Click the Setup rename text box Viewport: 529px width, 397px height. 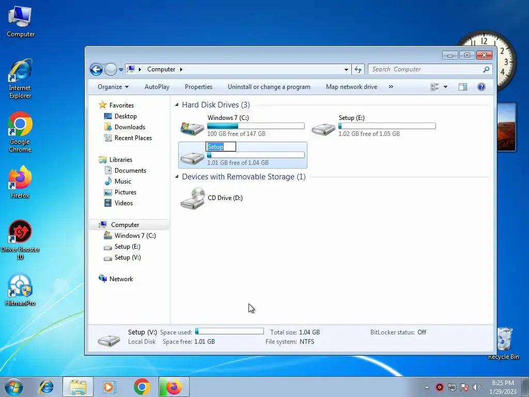click(221, 147)
